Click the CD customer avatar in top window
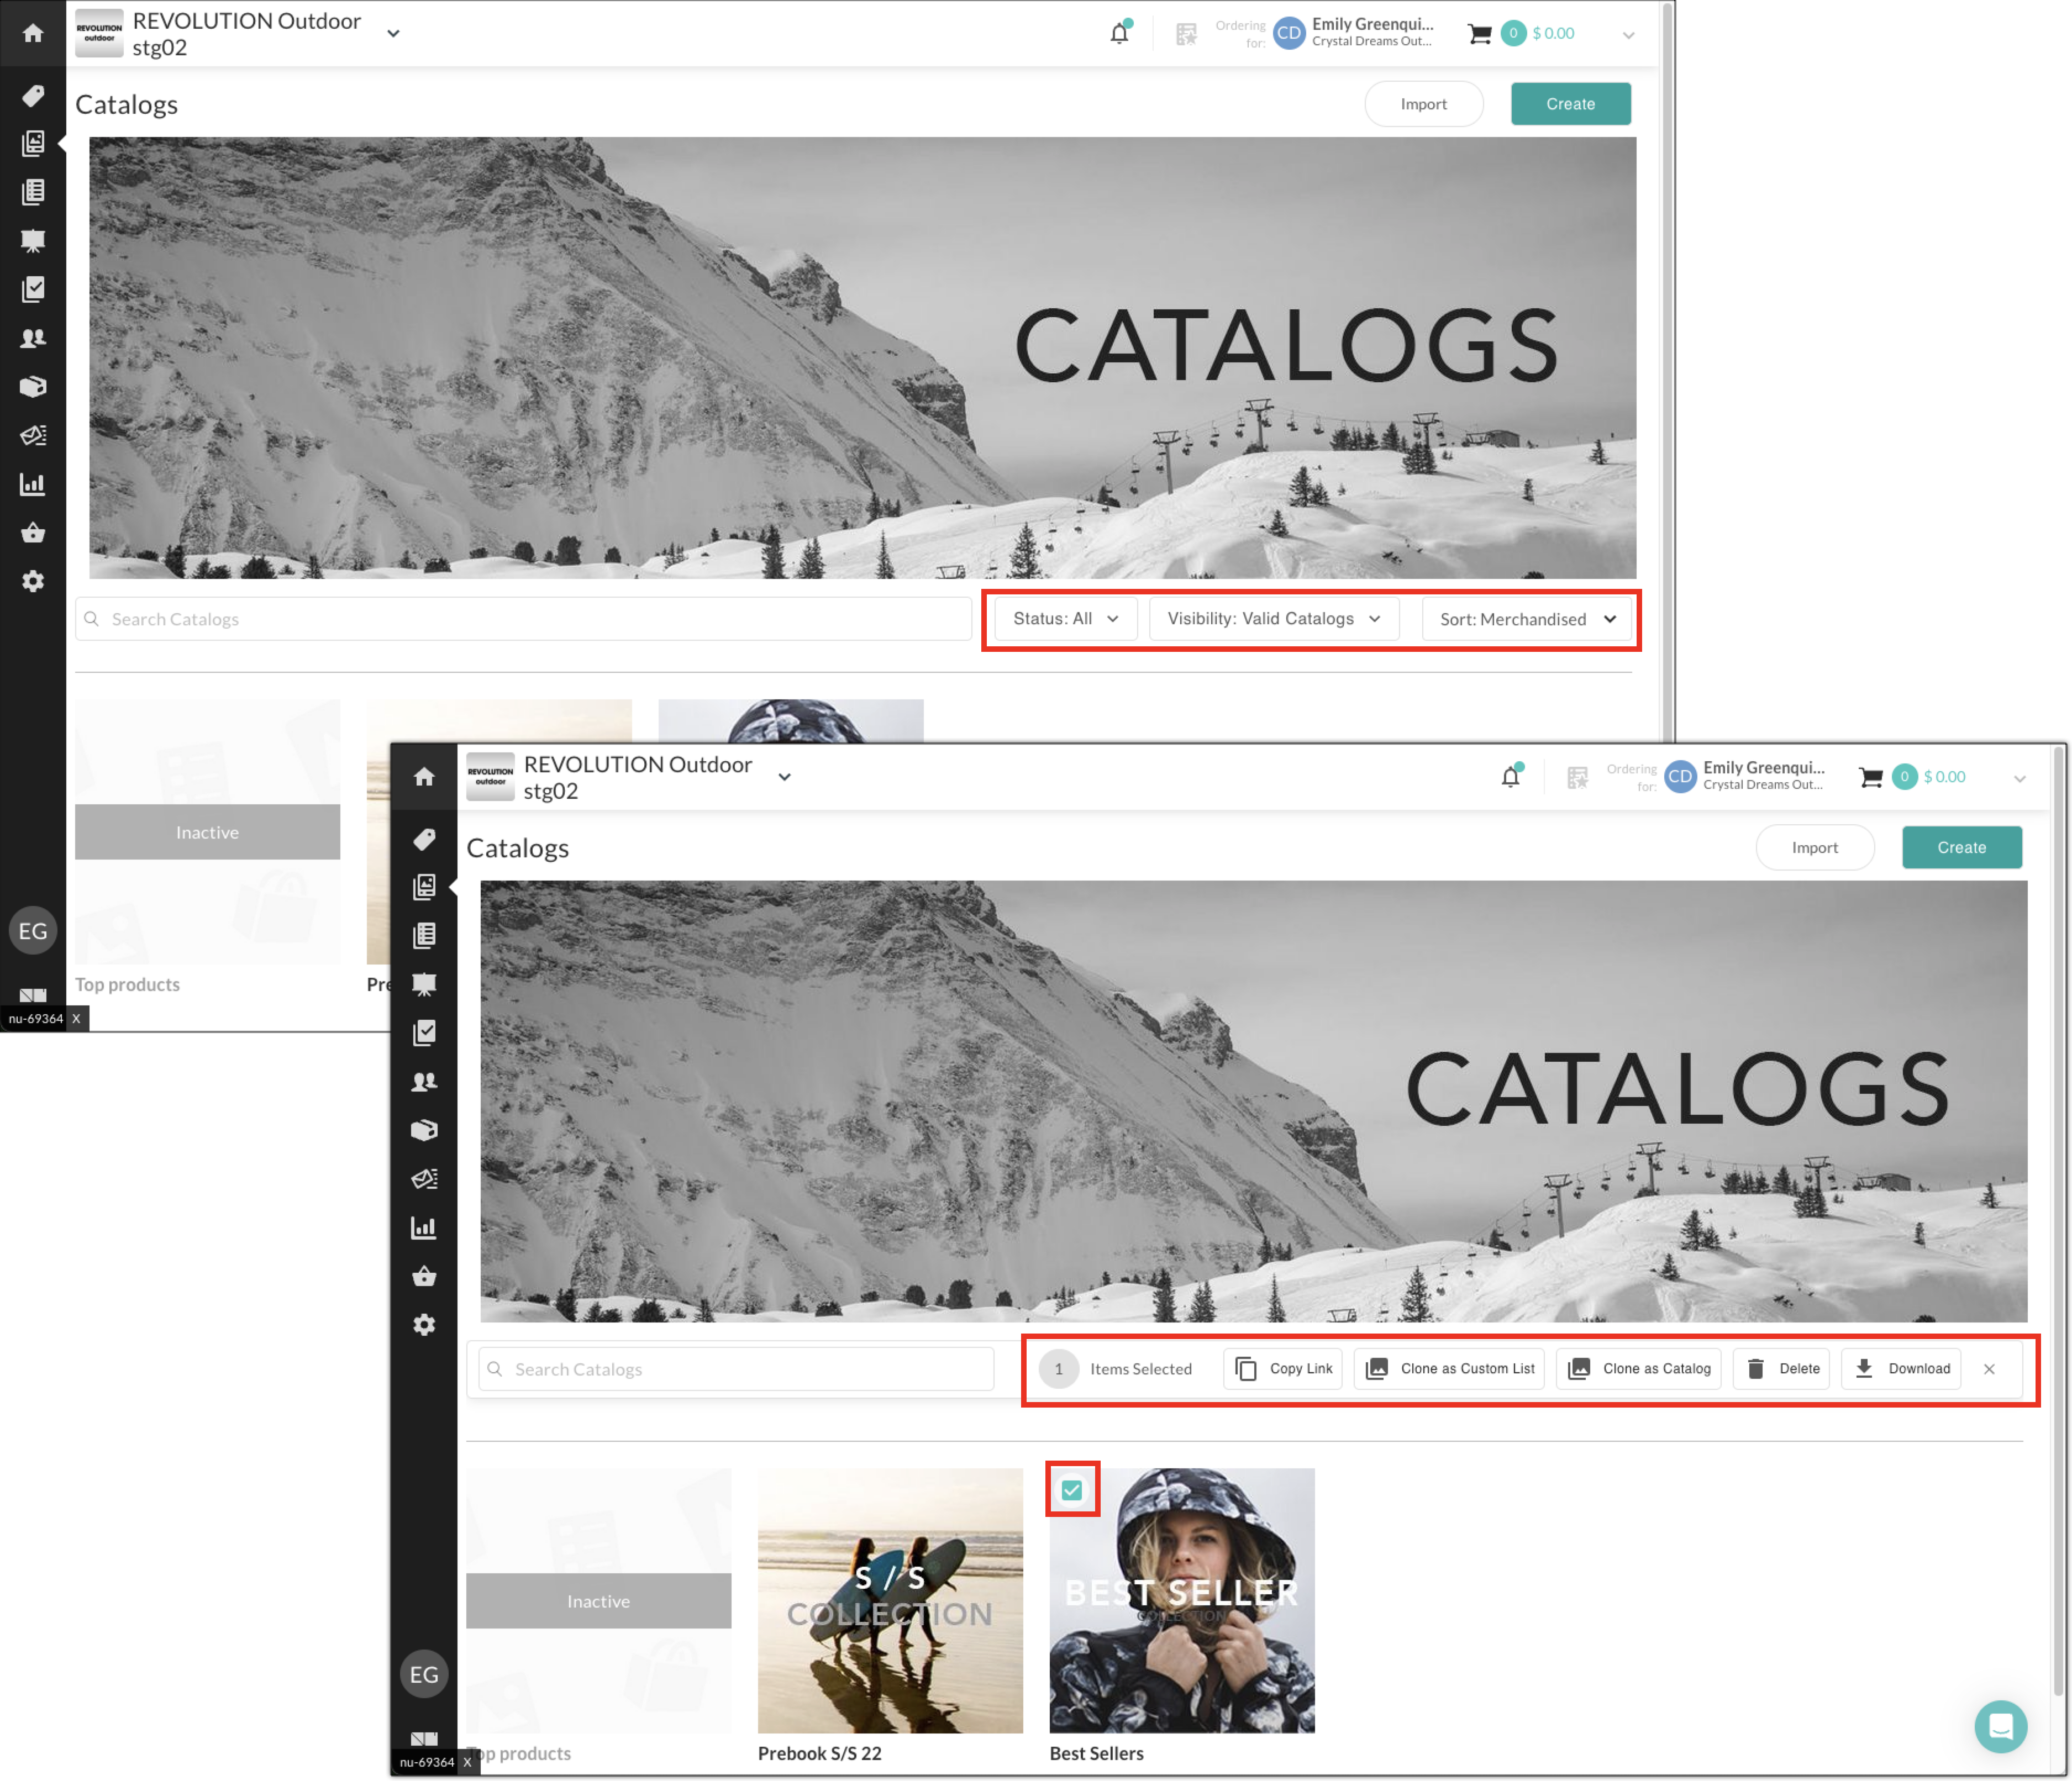Image resolution: width=2072 pixels, height=1781 pixels. pos(1289,33)
